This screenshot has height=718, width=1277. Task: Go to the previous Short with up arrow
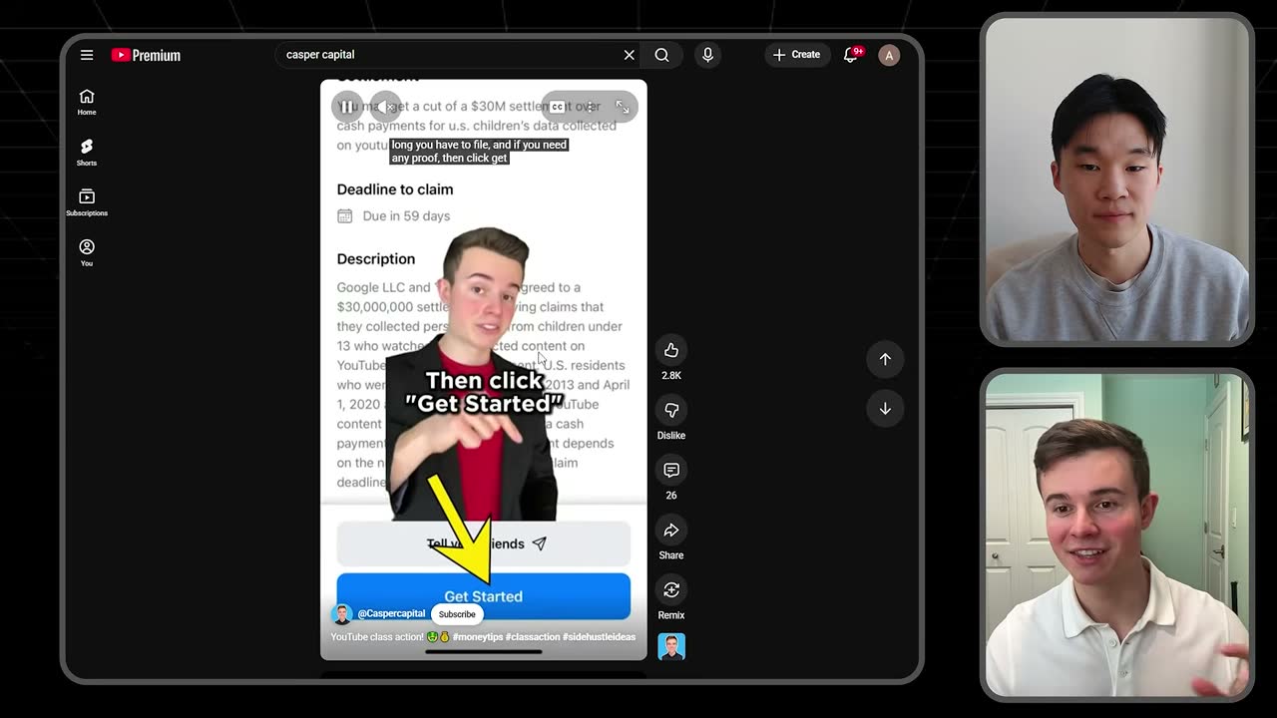(885, 359)
